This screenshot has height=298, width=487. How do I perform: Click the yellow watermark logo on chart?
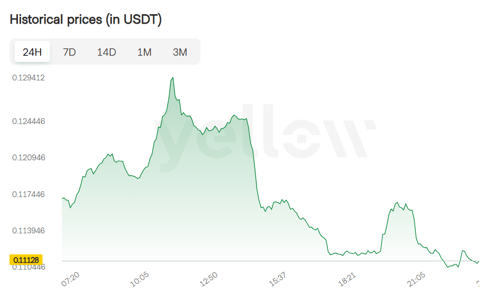click(x=266, y=135)
